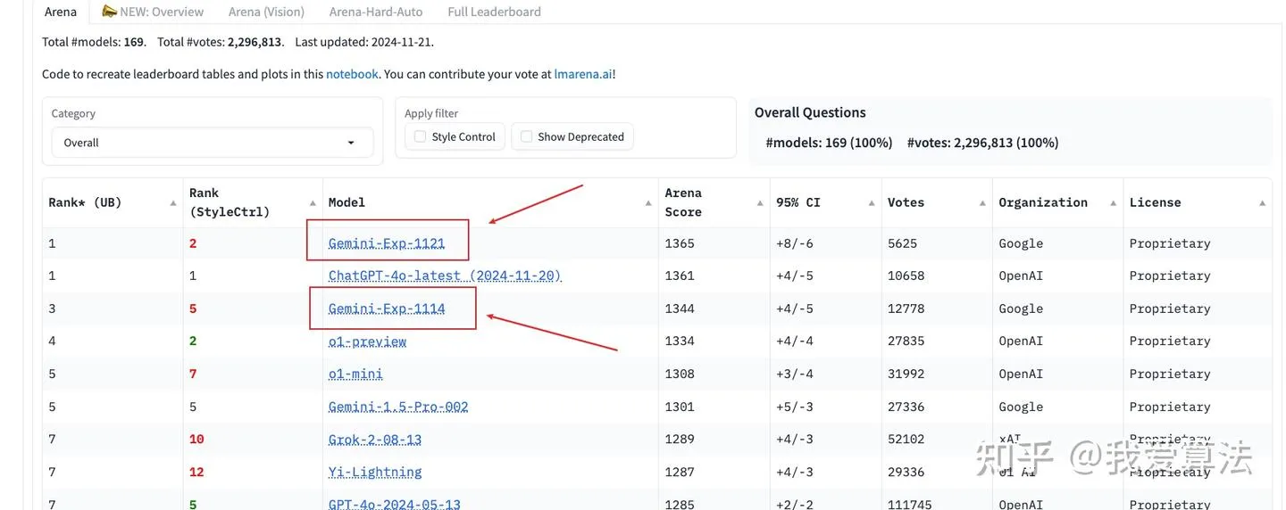Click the Overall Questions heading
The width and height of the screenshot is (1286, 510).
point(810,112)
